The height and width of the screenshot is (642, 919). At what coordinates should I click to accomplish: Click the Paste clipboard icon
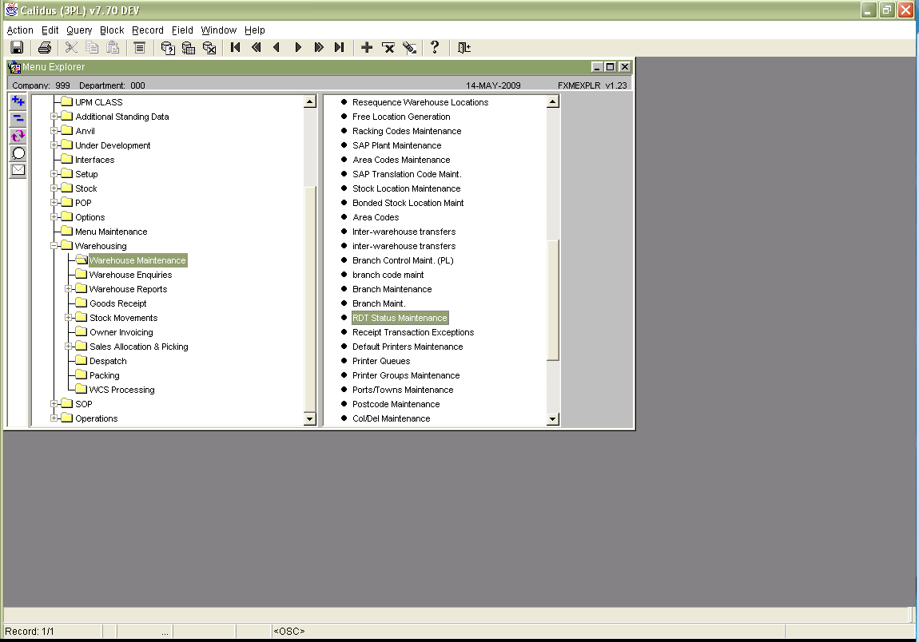(113, 47)
